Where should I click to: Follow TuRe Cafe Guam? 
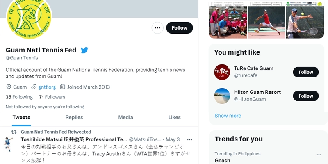click(305, 72)
